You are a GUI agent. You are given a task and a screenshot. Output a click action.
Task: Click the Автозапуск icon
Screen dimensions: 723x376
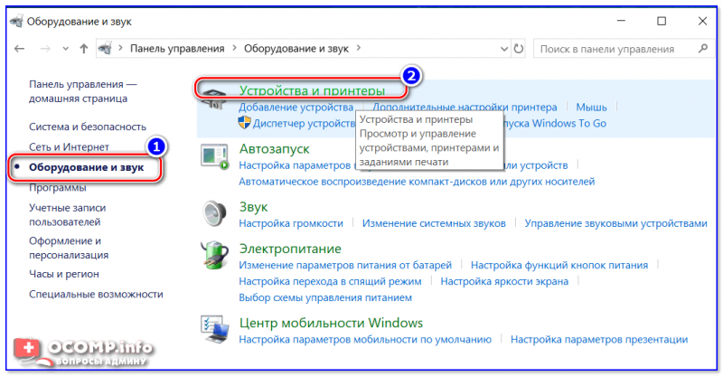tap(214, 156)
